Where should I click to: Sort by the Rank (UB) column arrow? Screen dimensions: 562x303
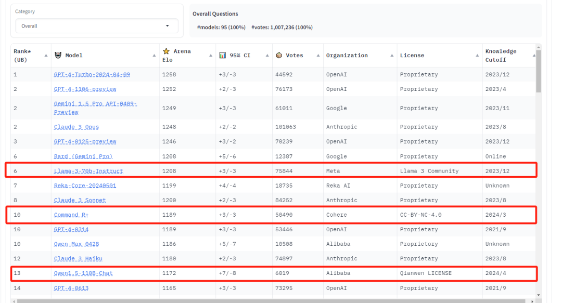(46, 56)
